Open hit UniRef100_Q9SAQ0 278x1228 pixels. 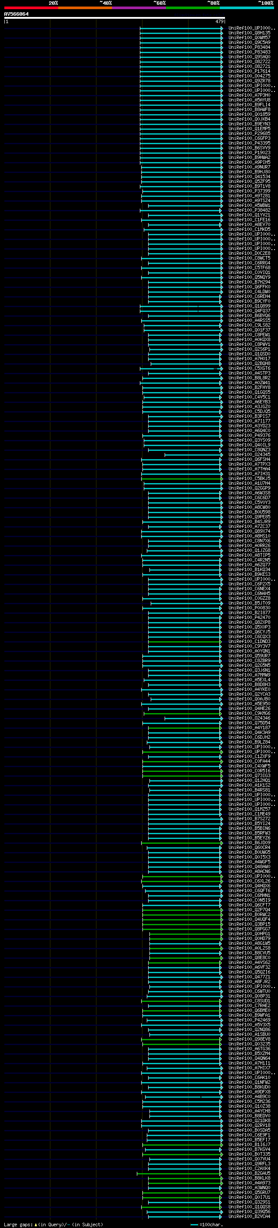pyautogui.click(x=249, y=57)
